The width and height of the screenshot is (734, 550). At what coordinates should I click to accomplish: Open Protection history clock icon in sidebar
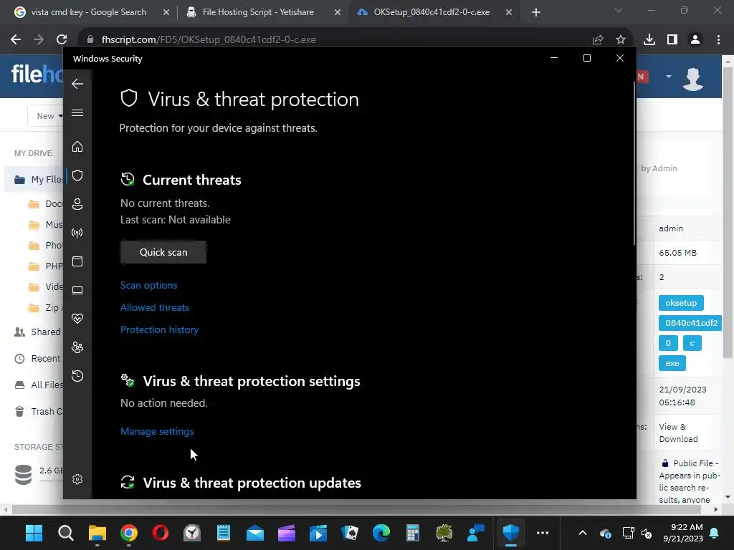(x=77, y=376)
